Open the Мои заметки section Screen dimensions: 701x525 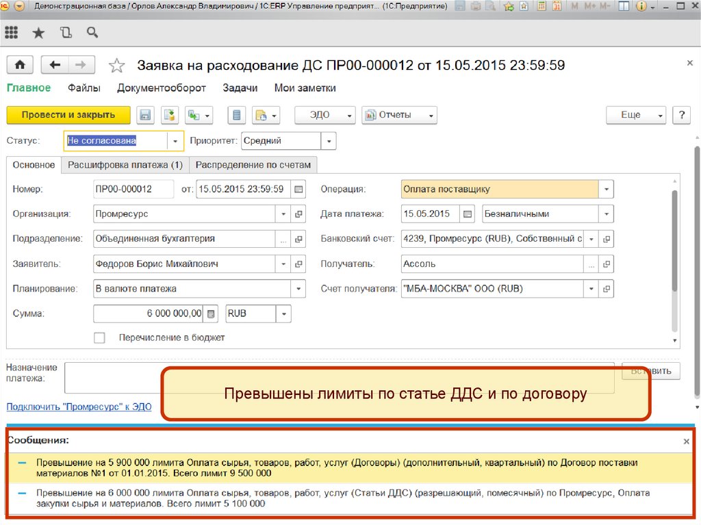coord(305,88)
